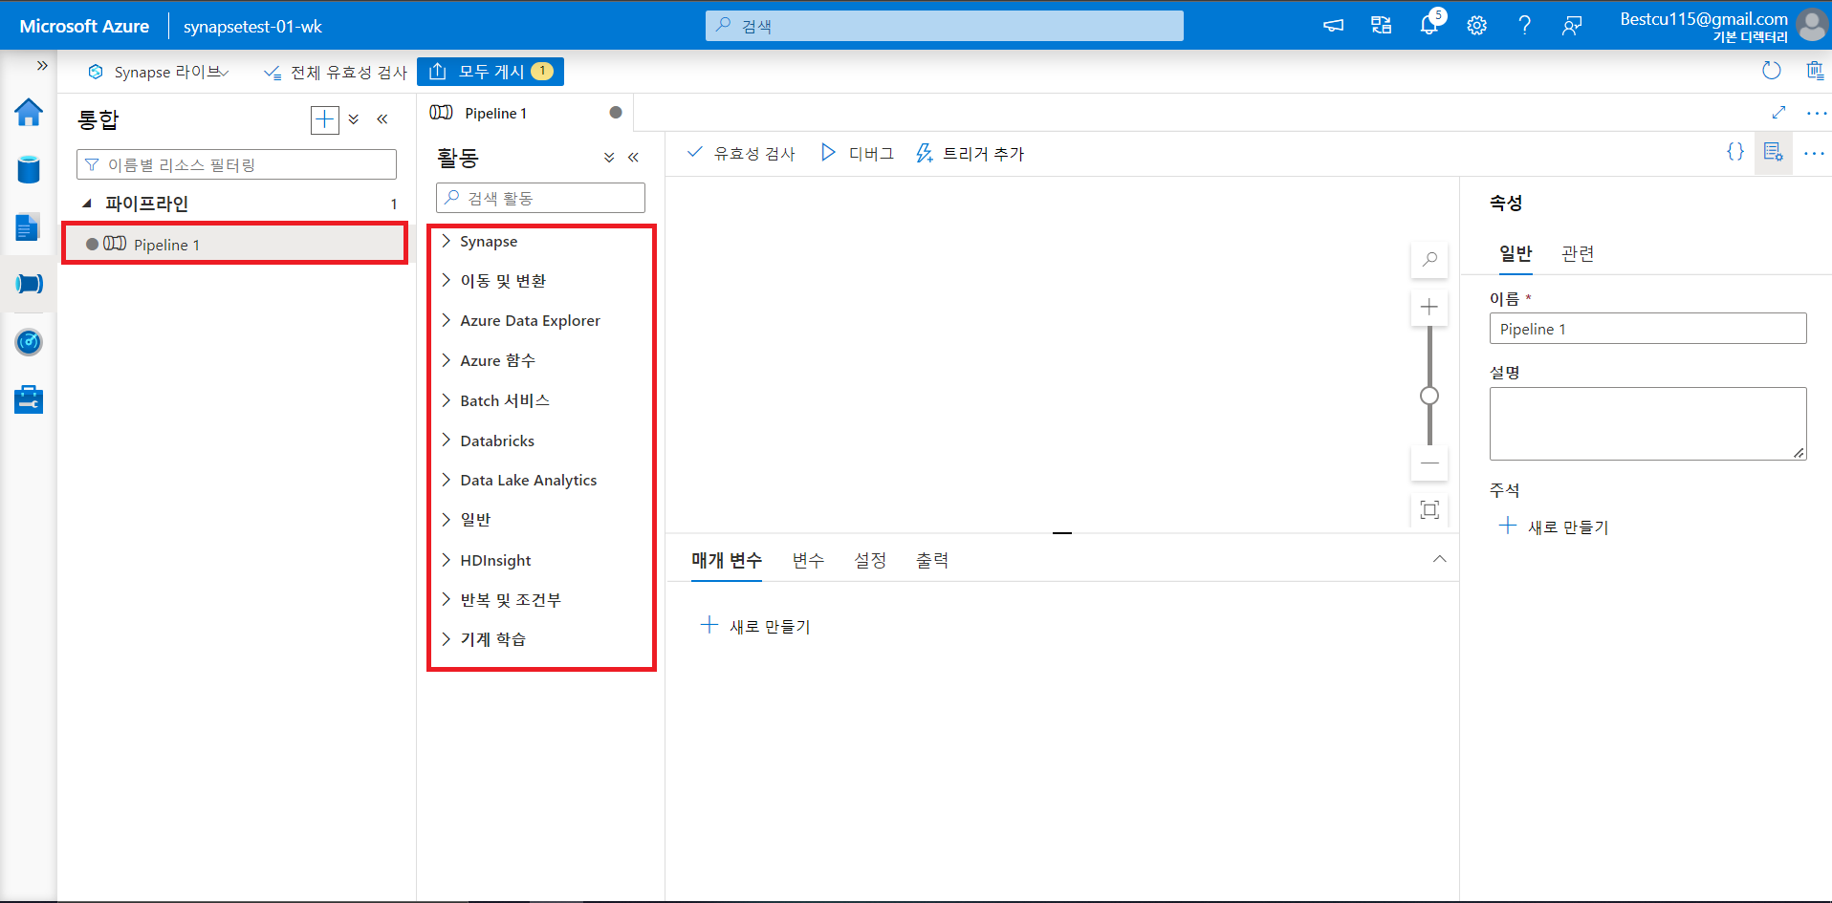Collapse the 활동 activities pane
This screenshot has width=1832, height=903.
(633, 158)
